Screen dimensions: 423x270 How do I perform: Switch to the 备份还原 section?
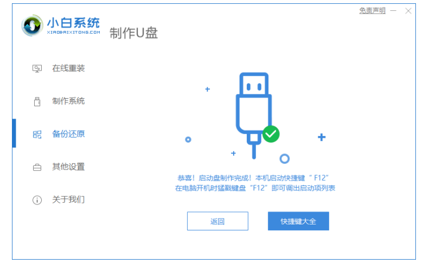[68, 134]
